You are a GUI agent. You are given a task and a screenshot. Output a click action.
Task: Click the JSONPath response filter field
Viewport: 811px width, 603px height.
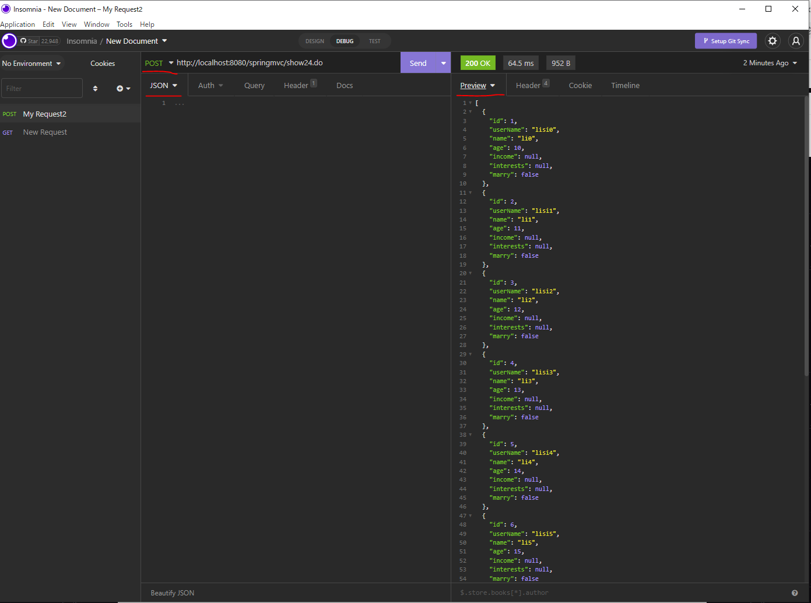(621, 593)
